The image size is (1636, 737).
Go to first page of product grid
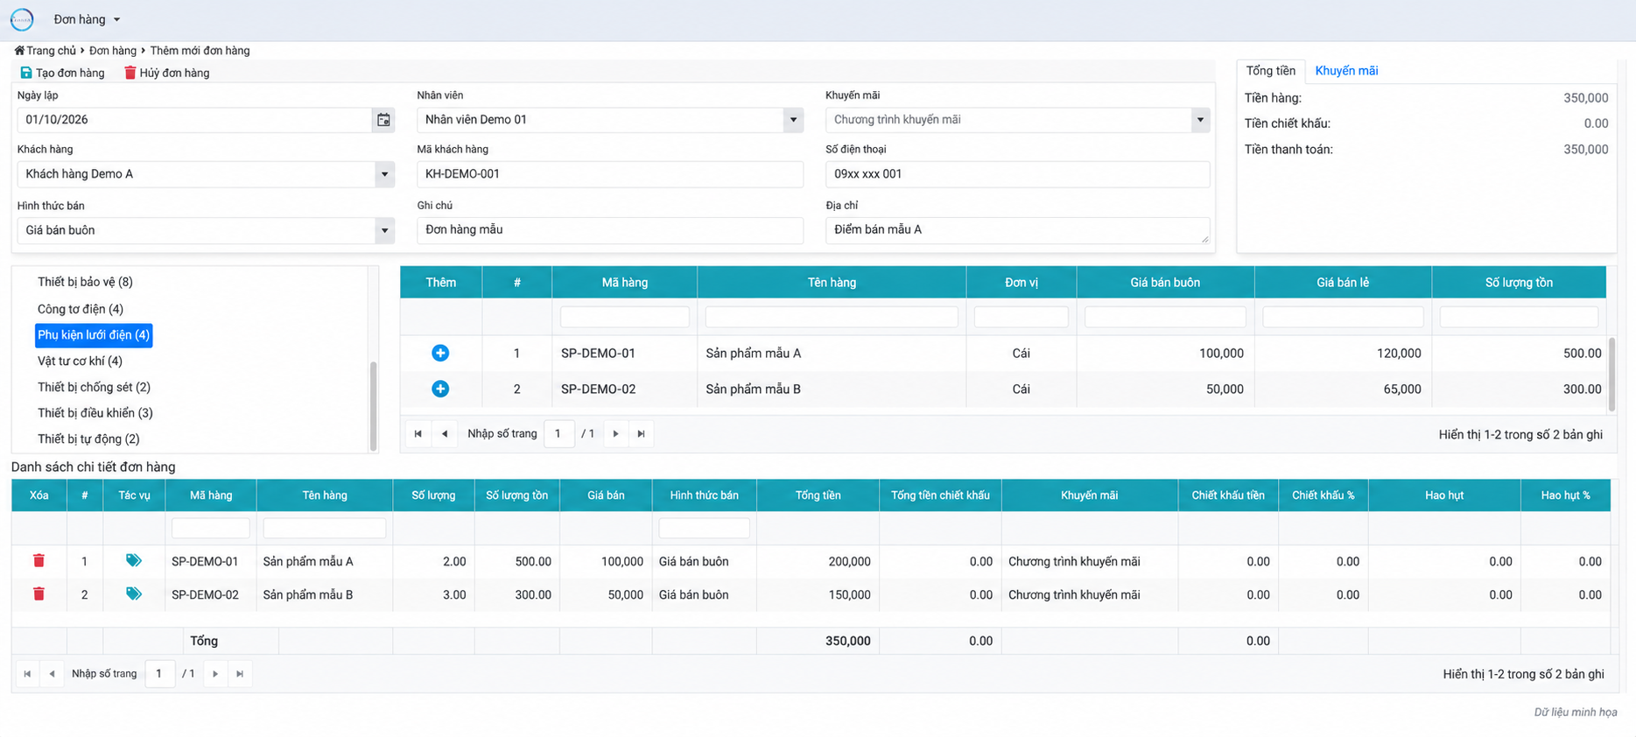coord(418,433)
